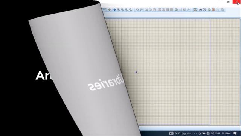241x136 pixels.
Task: Click the Zoom Out magnifier icon
Action: tap(122, 10)
